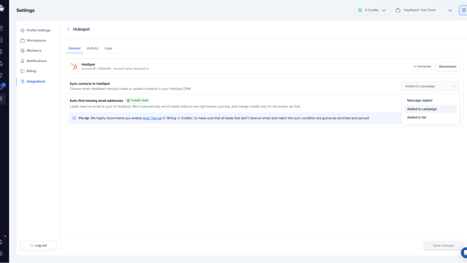This screenshot has height=263, width=467.
Task: Follow the Auto Top-up link
Action: 152,118
